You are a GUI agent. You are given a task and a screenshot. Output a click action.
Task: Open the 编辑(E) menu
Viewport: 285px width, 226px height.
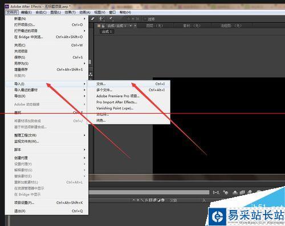26,13
